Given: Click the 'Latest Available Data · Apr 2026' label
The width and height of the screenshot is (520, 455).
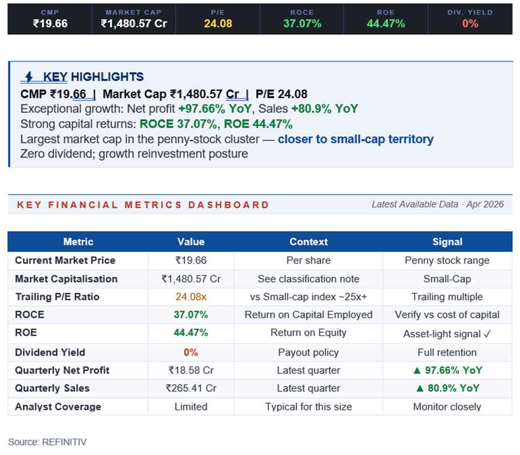Looking at the screenshot, I should tap(438, 204).
